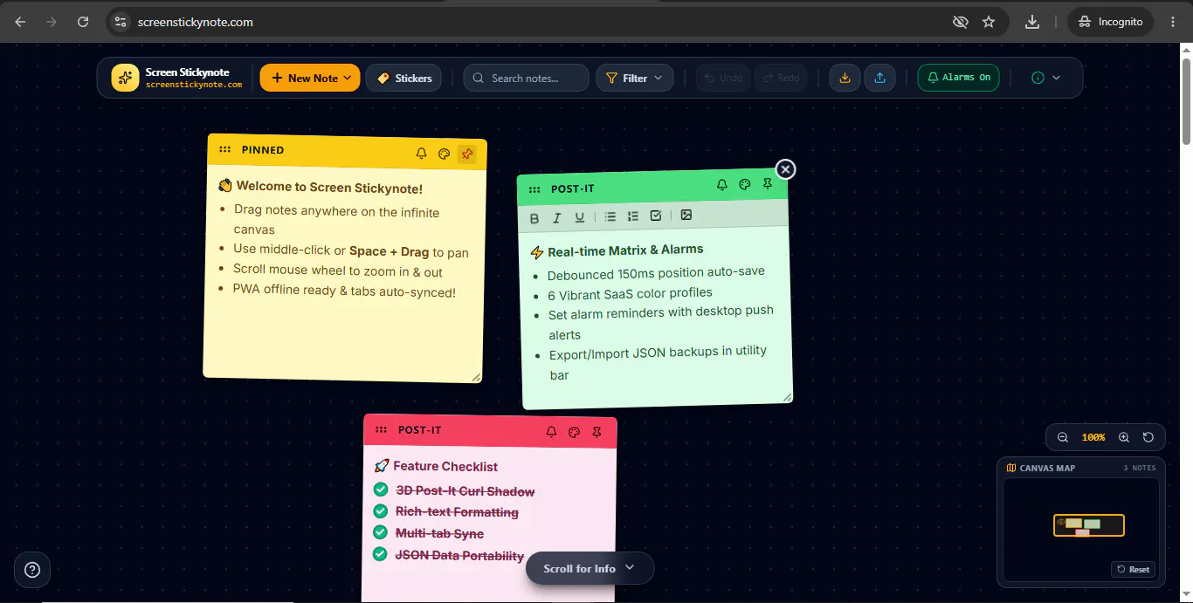Click the resize corner of the green note
The width and height of the screenshot is (1193, 603).
pos(787,397)
